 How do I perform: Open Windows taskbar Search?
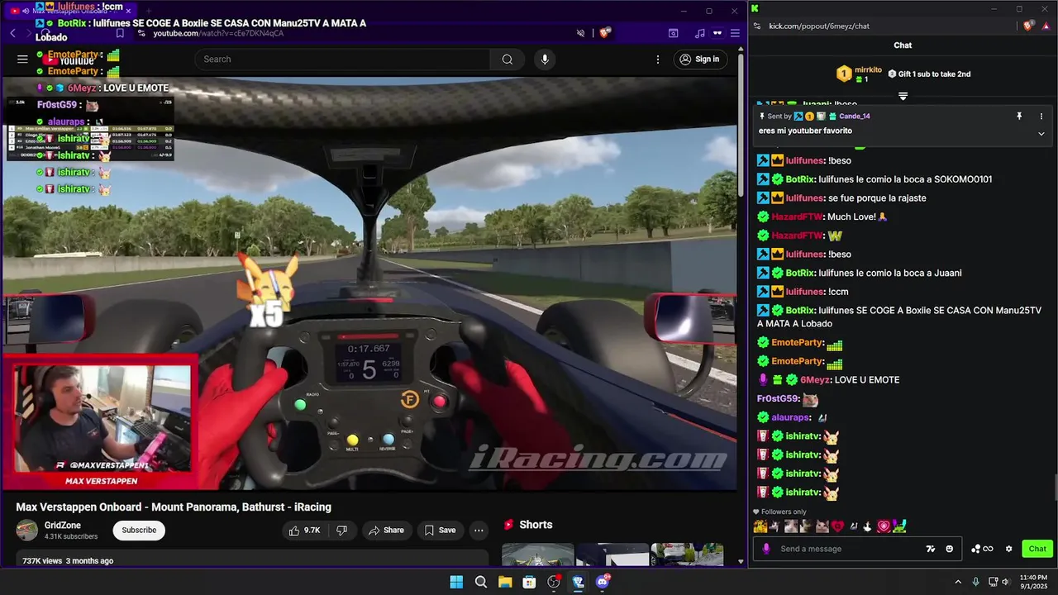[x=481, y=582]
